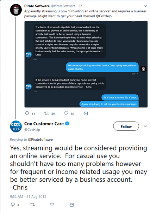Like the Cox Customer Care reply
This screenshot has width=150, height=212.
(x=52, y=205)
